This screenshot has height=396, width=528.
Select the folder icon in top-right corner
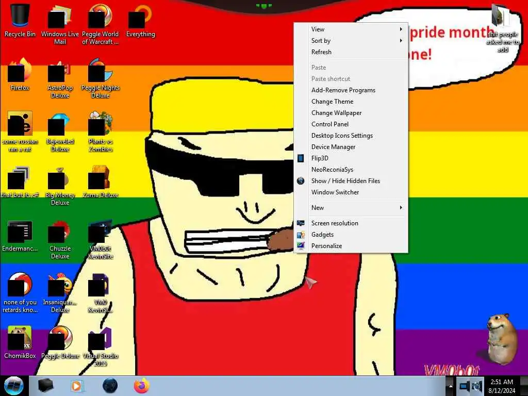pos(502,28)
